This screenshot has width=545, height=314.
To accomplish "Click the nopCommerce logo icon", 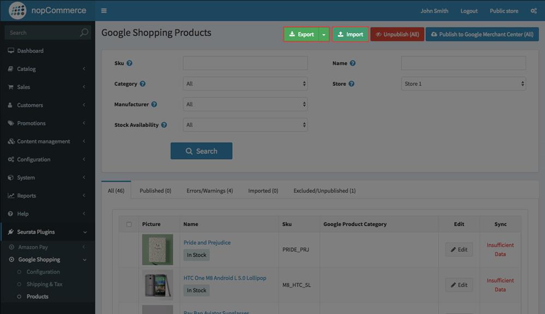I will (17, 10).
